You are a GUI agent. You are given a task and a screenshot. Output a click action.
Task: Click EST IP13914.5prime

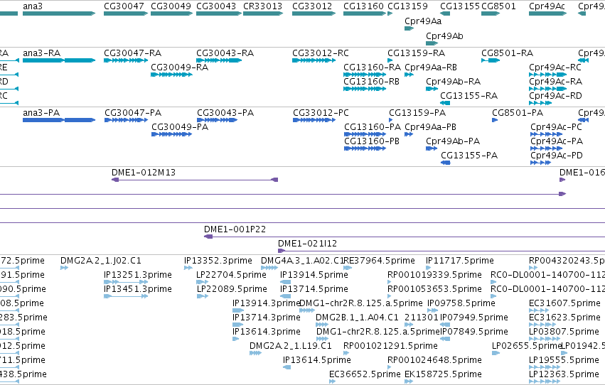coord(286,282)
